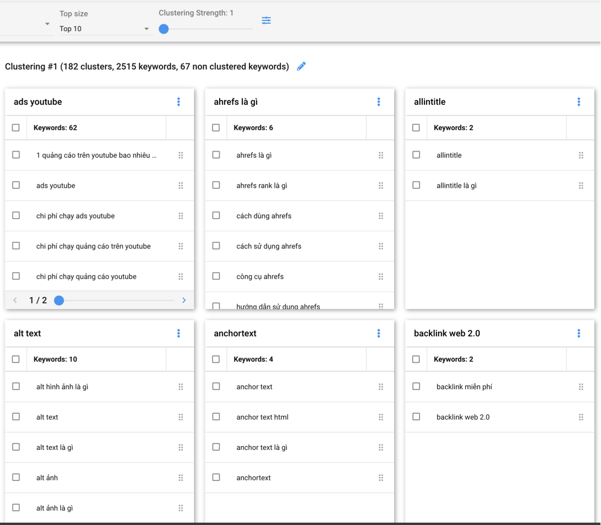This screenshot has height=525, width=601.
Task: Check the box for 'alt hình ảnh là gì'
Action: [x=16, y=386]
